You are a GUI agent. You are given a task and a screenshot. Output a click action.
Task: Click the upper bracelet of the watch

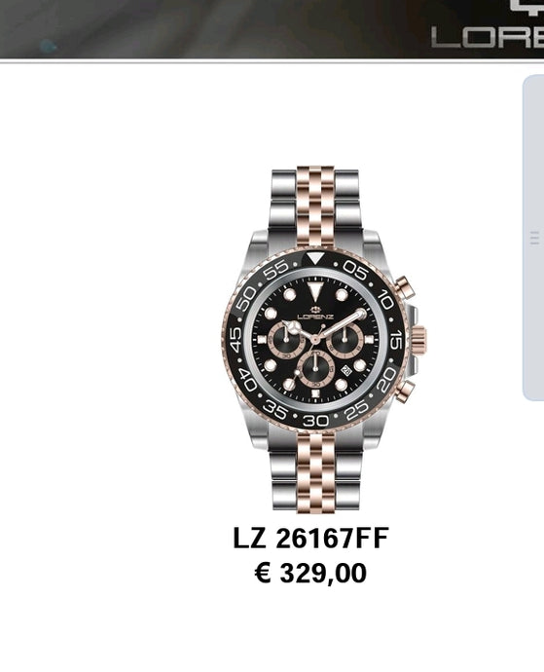[315, 206]
